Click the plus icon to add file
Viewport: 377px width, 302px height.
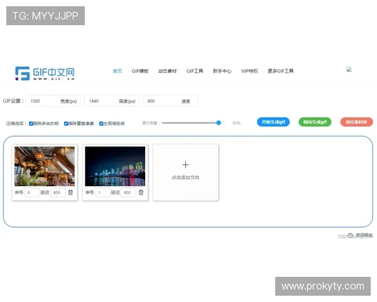[x=185, y=165]
